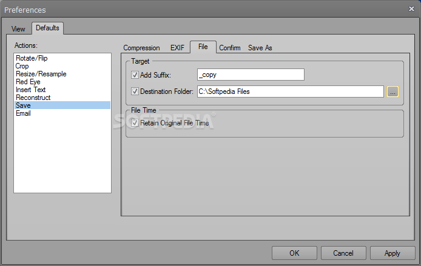Select Email in the Actions list
The height and width of the screenshot is (266, 421).
coord(62,113)
